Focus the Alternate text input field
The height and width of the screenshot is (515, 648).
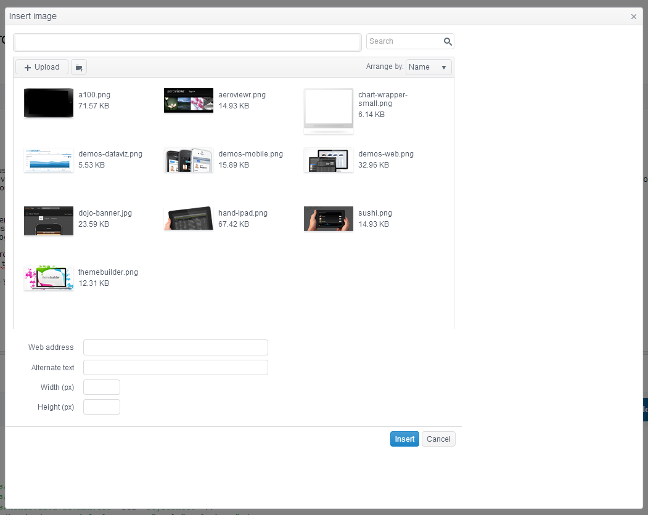176,368
